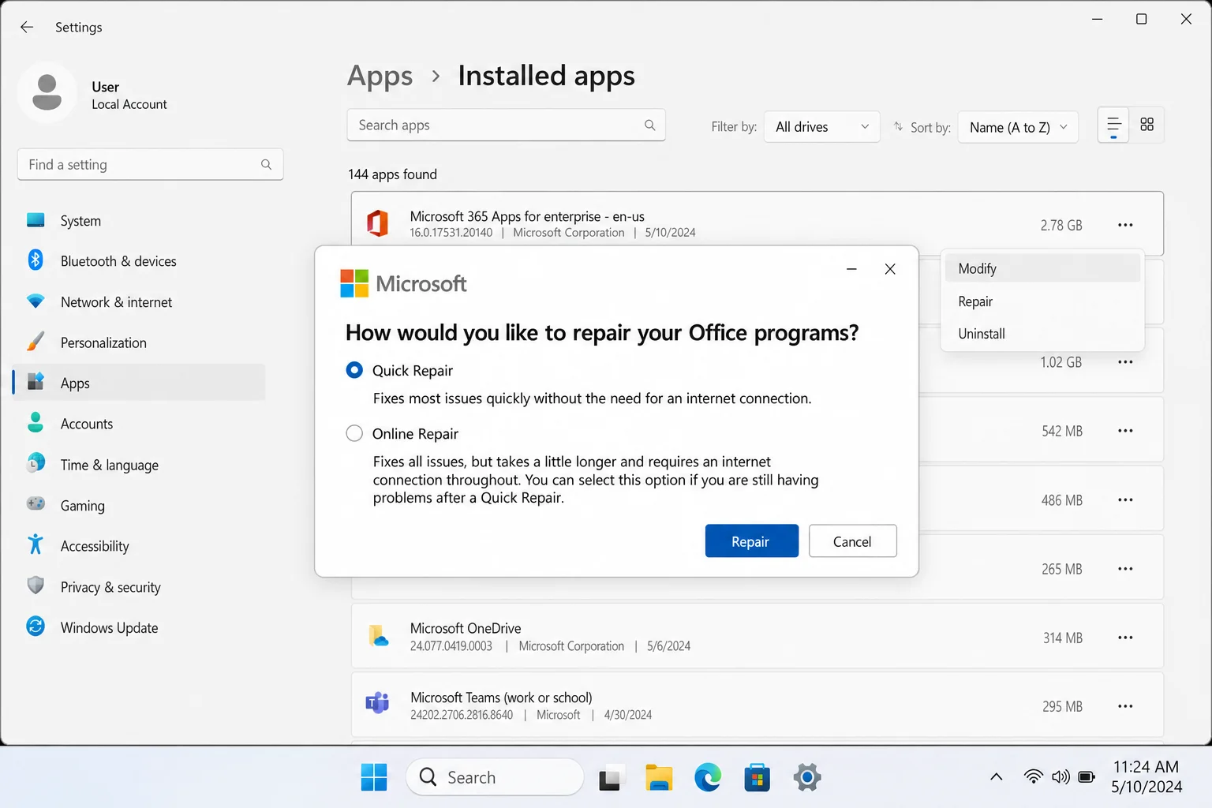
Task: Open the clock showing 11:24 AM
Action: tap(1147, 776)
